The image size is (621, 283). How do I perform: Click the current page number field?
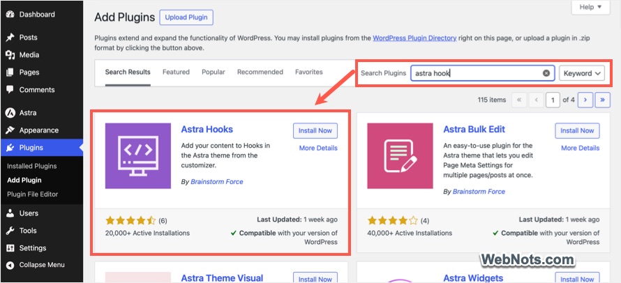553,100
